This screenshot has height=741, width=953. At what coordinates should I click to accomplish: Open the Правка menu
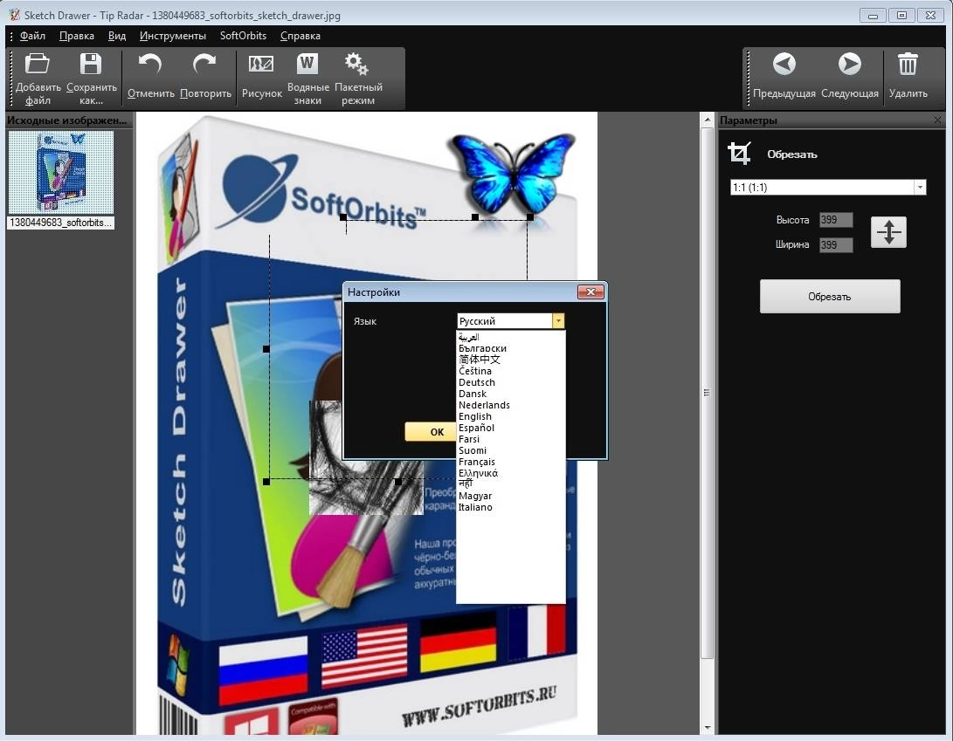point(77,36)
